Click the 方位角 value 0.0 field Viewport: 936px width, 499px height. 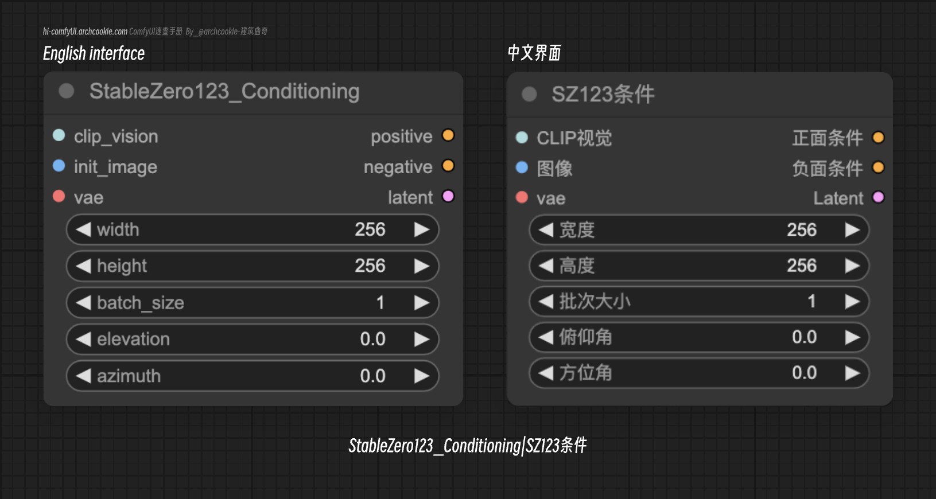pyautogui.click(x=699, y=373)
